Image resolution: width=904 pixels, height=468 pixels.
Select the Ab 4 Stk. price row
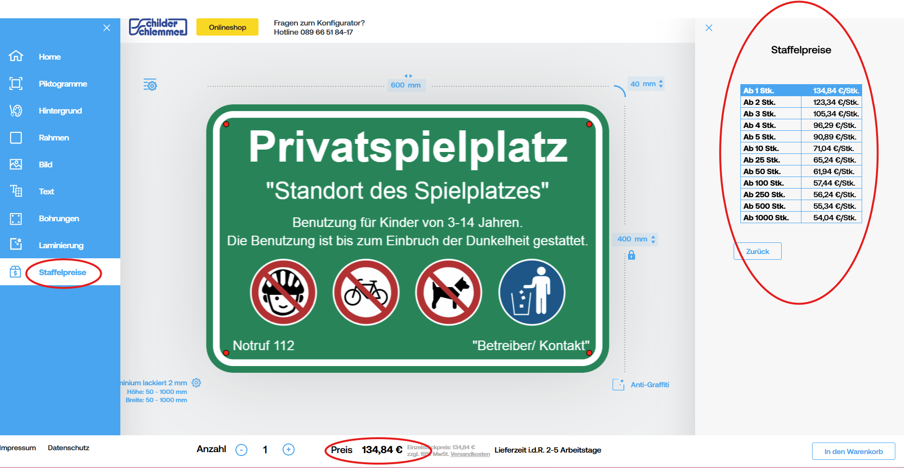pyautogui.click(x=801, y=125)
